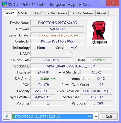This screenshot has height=123, width=121.
Task: Minimize the SSD-Z window
Action: [95, 4]
